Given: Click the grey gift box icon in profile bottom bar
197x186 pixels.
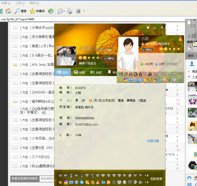Looking at the screenshot, I should point(130,182).
